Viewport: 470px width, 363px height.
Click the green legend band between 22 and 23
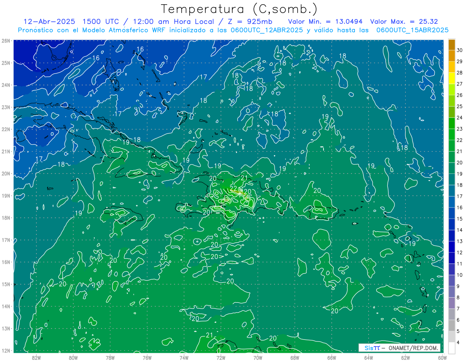pyautogui.click(x=452, y=134)
